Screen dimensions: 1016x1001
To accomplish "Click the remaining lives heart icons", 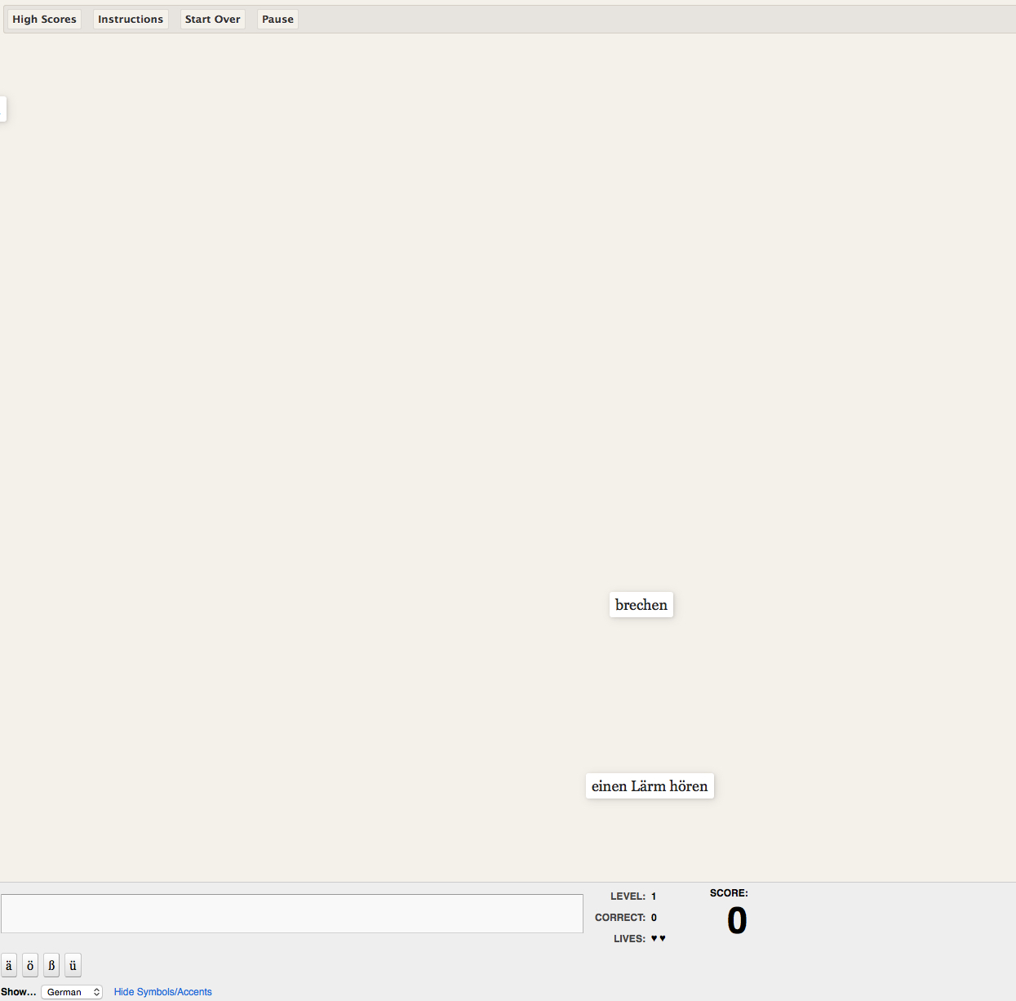I will [658, 939].
